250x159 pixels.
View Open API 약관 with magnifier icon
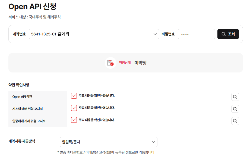235,97
